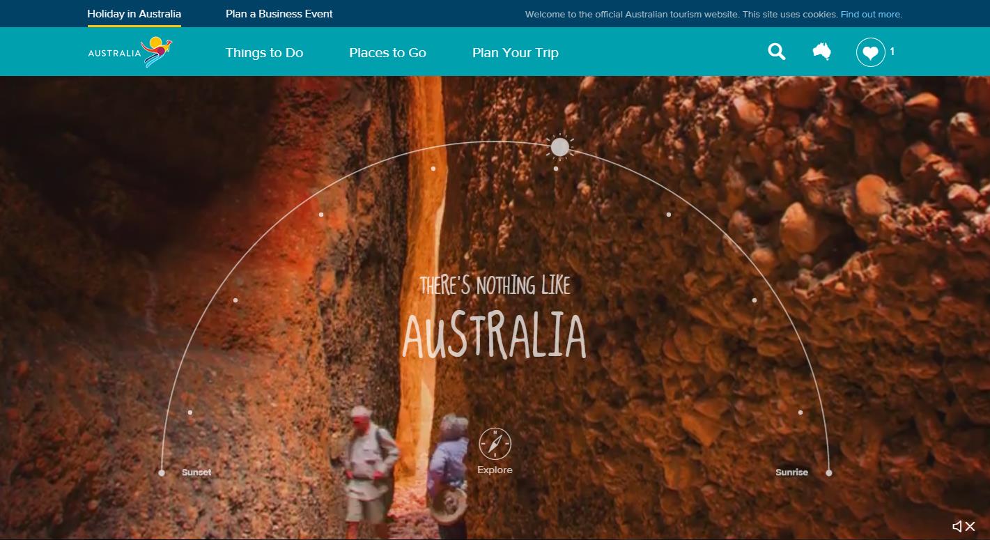Switch to Plan a Business Event tab
Viewport: 990px width, 540px height.
(x=279, y=14)
